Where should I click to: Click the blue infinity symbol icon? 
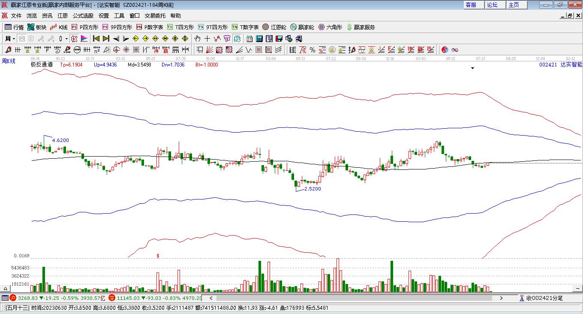pyautogui.click(x=455, y=50)
